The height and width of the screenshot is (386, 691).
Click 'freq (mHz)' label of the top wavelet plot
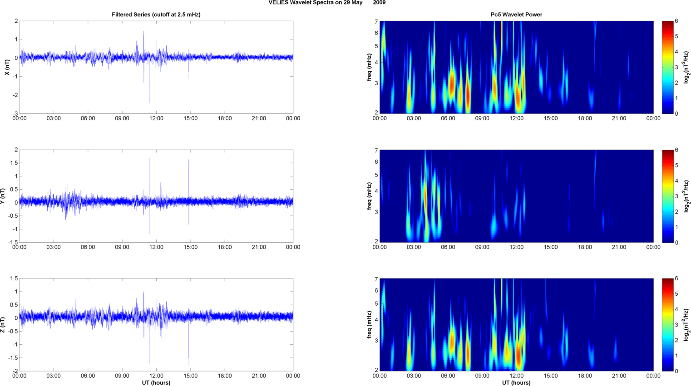[x=369, y=67]
